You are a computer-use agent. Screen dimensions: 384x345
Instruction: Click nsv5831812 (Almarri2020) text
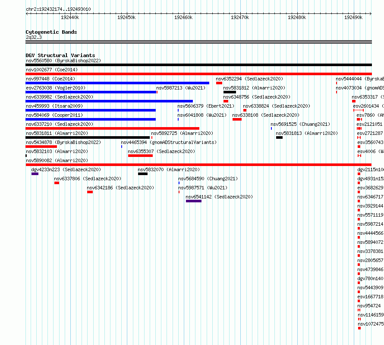(x=254, y=88)
